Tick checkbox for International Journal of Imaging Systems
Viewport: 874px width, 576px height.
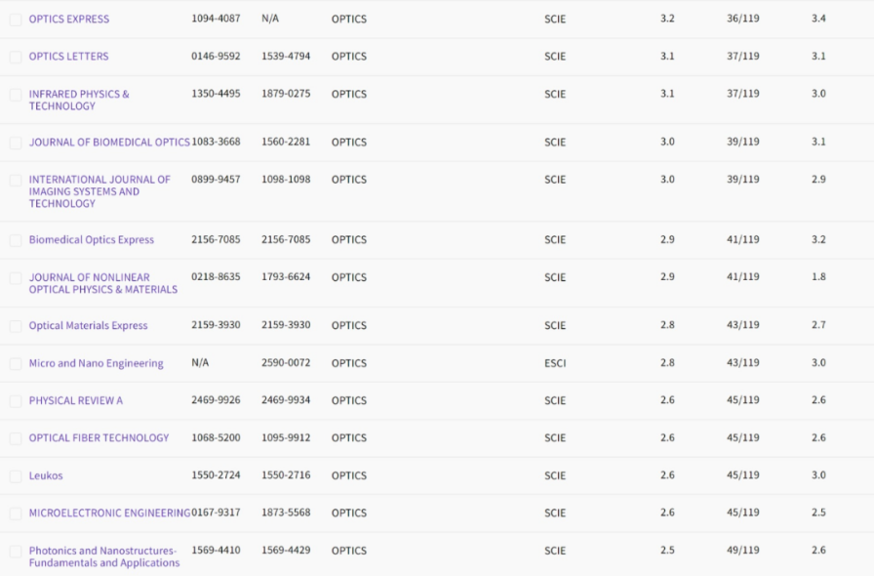point(16,181)
